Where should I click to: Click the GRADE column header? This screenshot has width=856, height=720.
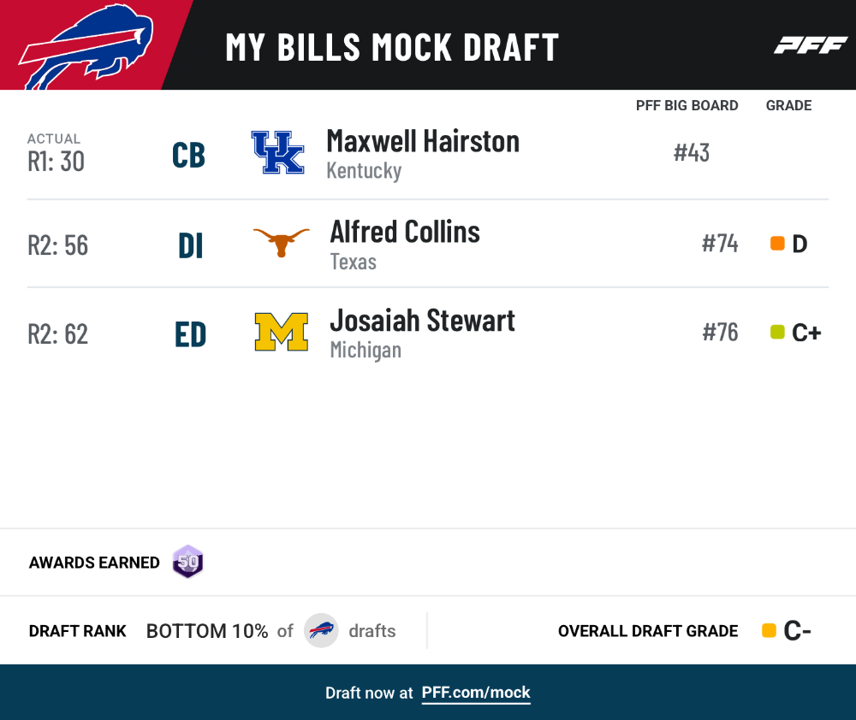788,105
